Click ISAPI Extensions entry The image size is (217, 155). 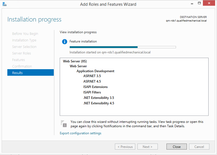pyautogui.click(x=96, y=87)
